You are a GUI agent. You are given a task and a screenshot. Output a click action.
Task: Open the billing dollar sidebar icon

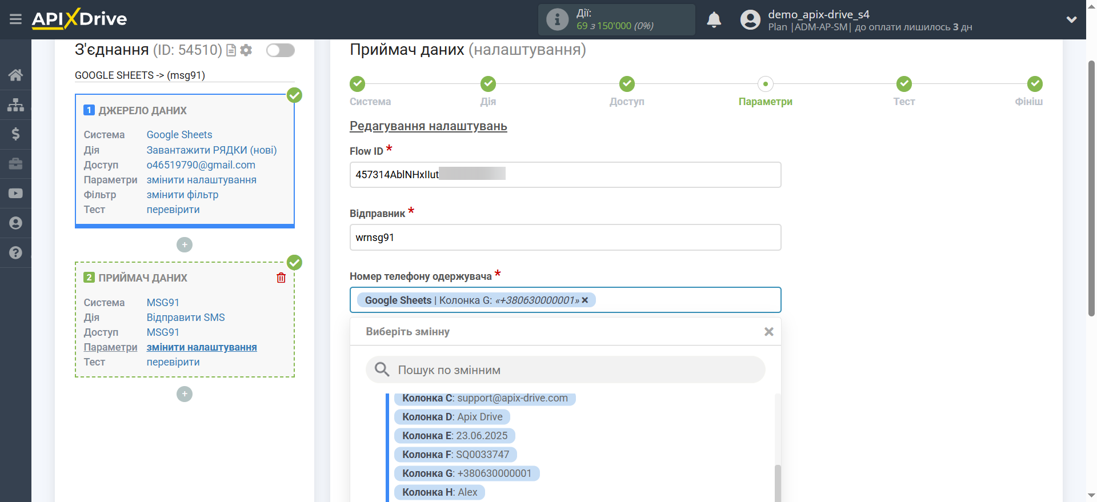pyautogui.click(x=15, y=134)
